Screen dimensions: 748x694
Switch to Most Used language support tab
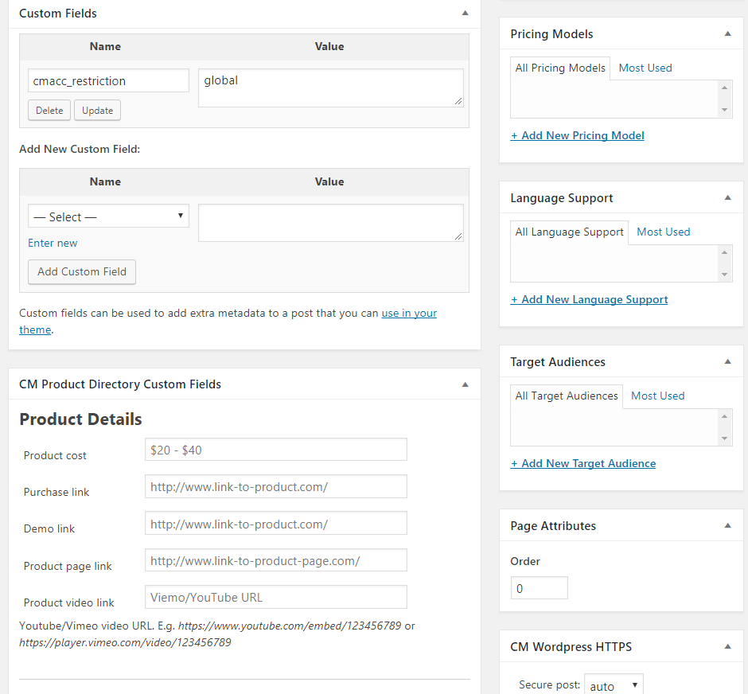tap(663, 232)
